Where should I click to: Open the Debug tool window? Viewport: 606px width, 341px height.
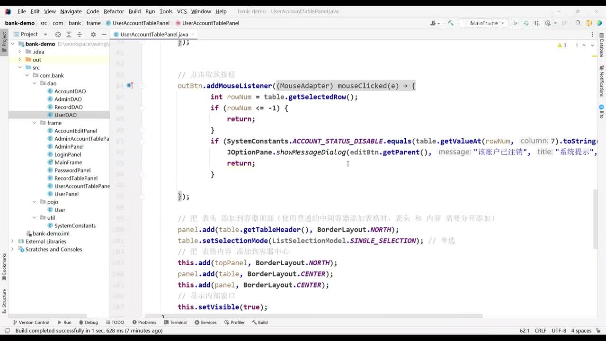click(88, 323)
